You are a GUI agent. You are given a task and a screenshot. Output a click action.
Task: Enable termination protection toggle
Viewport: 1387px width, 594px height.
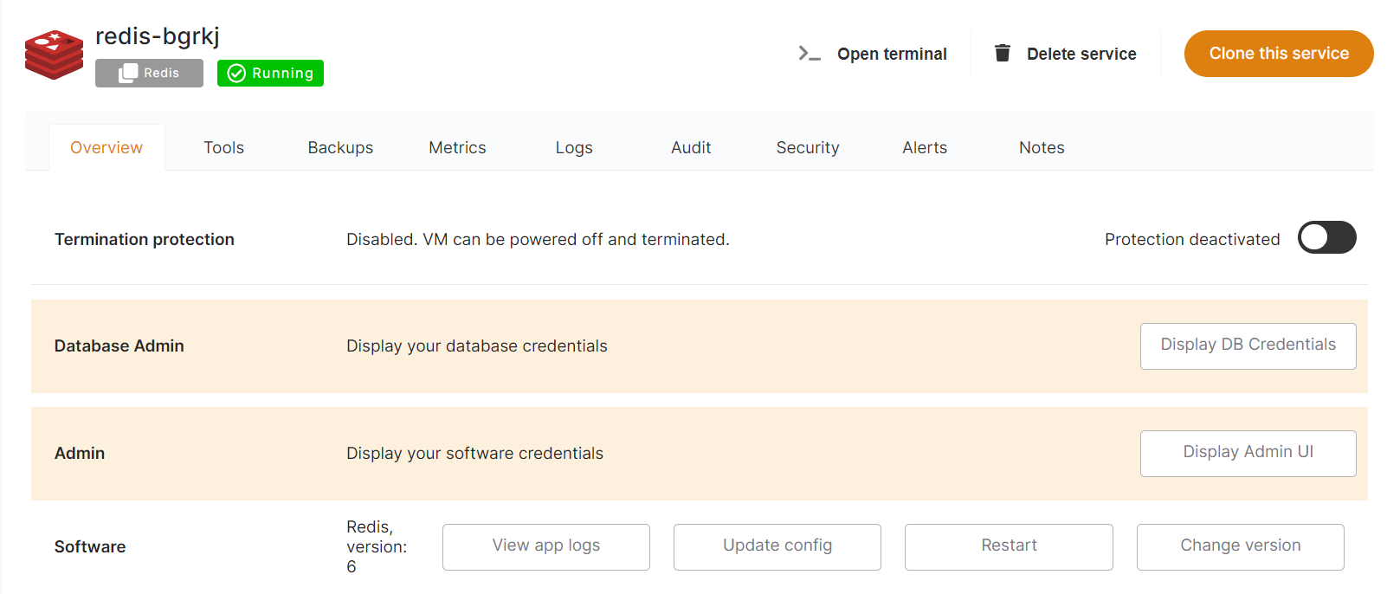[1326, 238]
